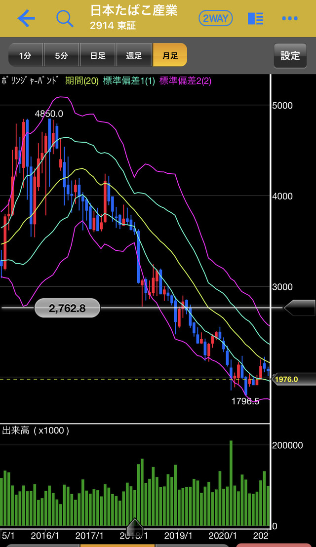Tap the 日本たばこ産業 stock title

pyautogui.click(x=134, y=11)
